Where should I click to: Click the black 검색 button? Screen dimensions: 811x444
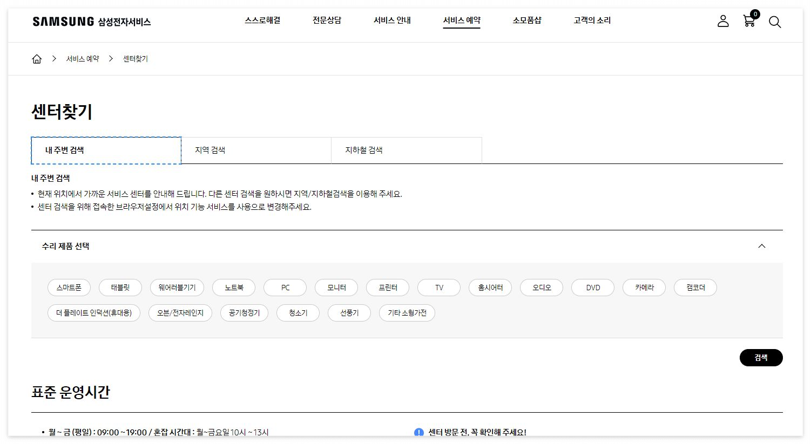coord(761,358)
